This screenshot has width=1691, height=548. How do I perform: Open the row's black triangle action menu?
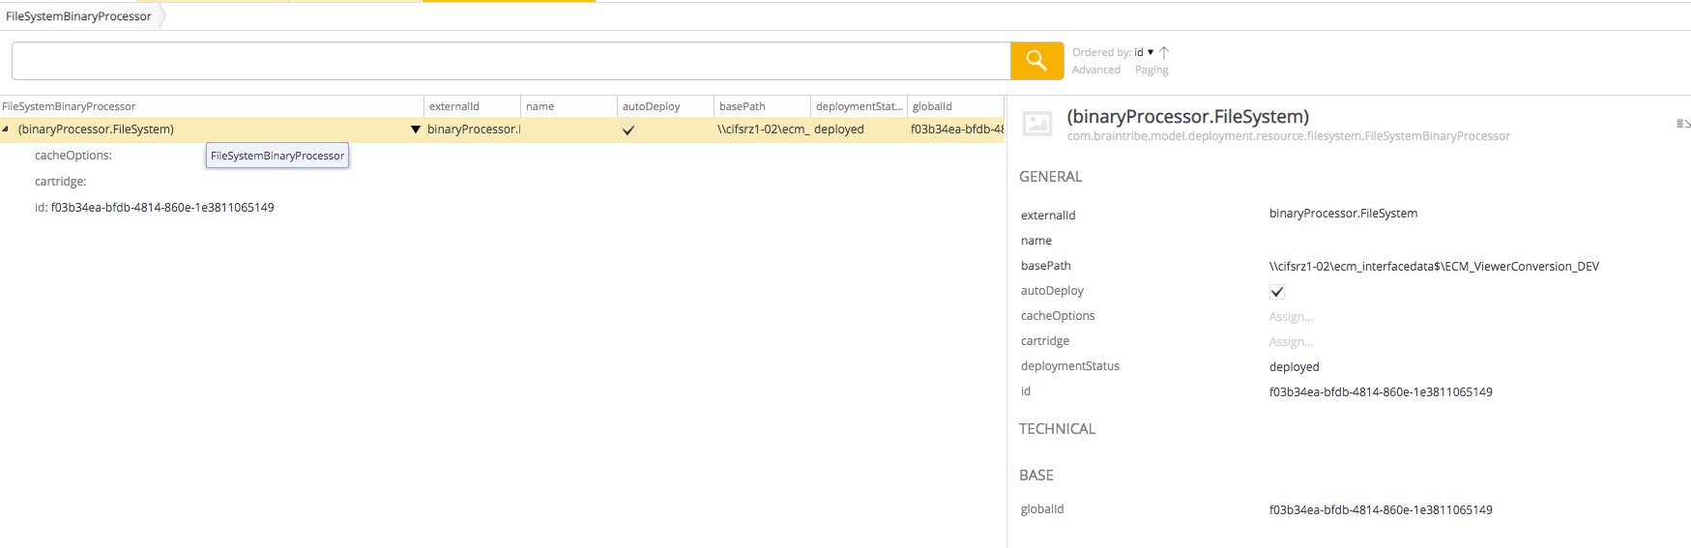416,130
